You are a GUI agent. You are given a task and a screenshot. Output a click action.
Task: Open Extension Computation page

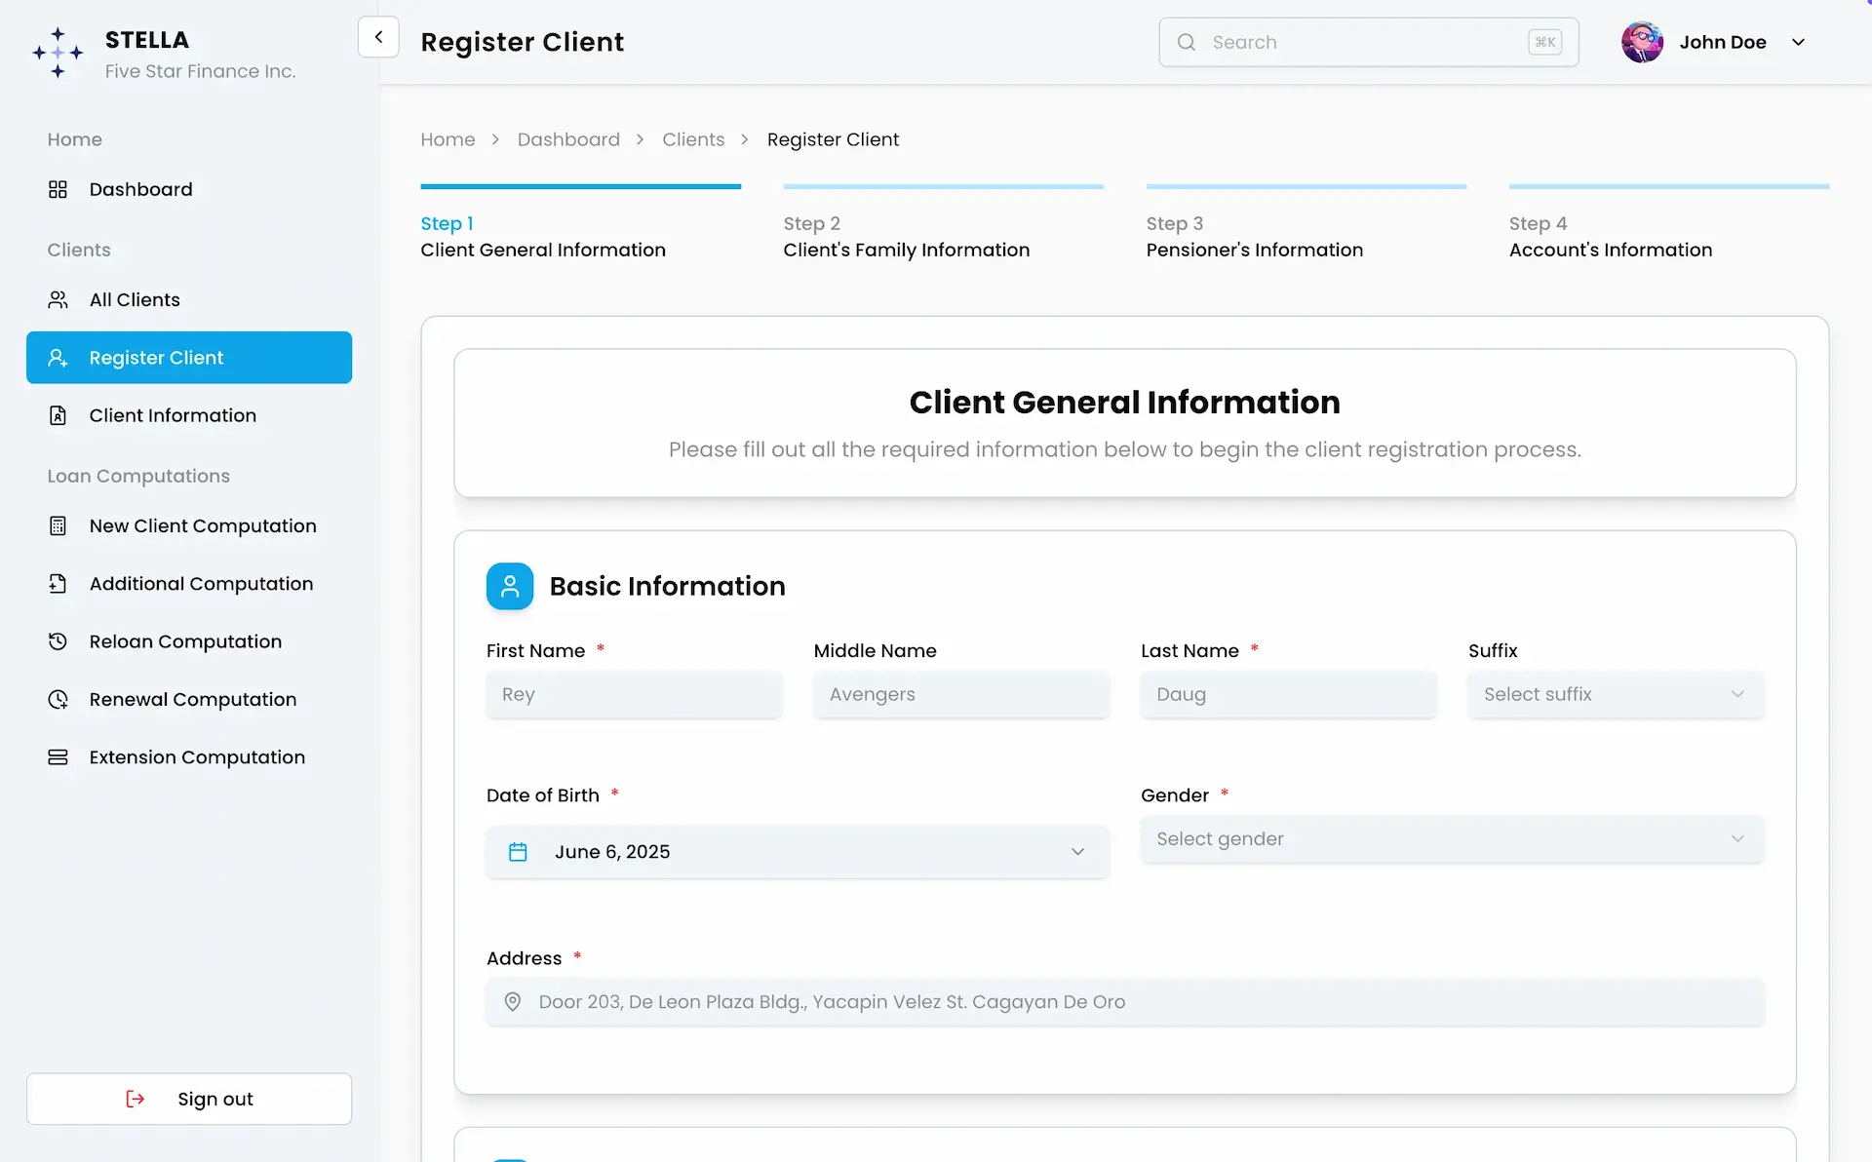pyautogui.click(x=189, y=757)
